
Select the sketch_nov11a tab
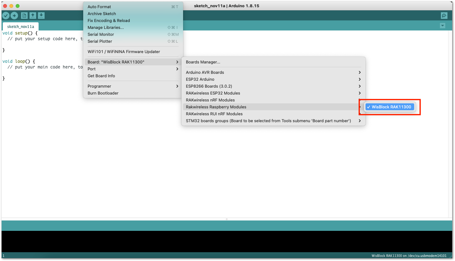(20, 27)
